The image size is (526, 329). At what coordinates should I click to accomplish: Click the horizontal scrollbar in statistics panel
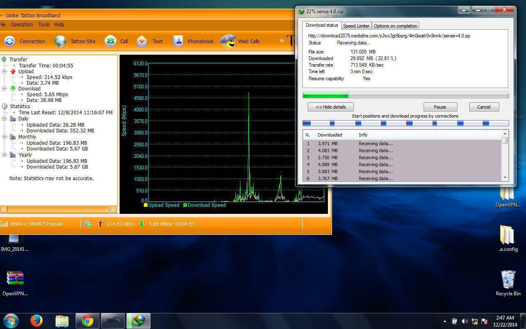59,209
